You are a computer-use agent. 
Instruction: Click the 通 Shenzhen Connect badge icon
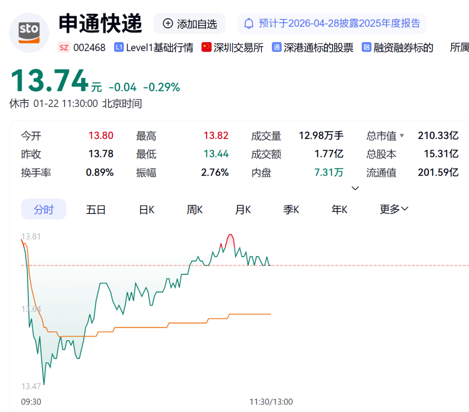277,47
